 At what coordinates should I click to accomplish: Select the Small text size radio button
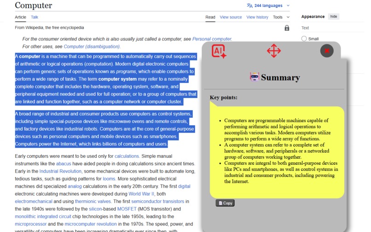coord(304,39)
